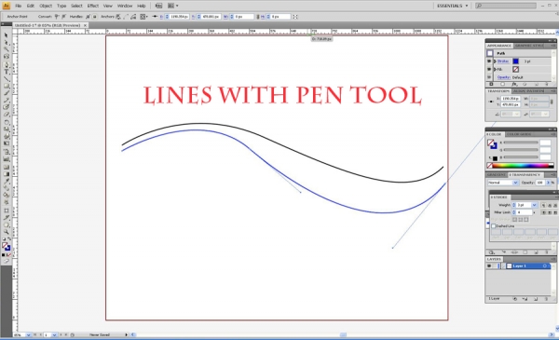This screenshot has width=559, height=340.
Task: Select the Column Graph tool
Action: point(7,159)
